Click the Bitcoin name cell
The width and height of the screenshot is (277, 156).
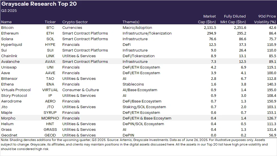[7, 28]
